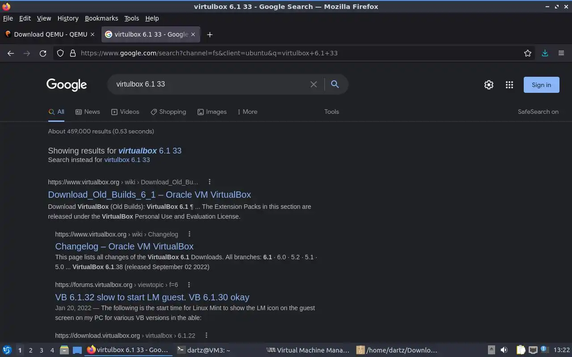The width and height of the screenshot is (572, 357).
Task: Click the shield tracking protection icon
Action: [x=60, y=53]
